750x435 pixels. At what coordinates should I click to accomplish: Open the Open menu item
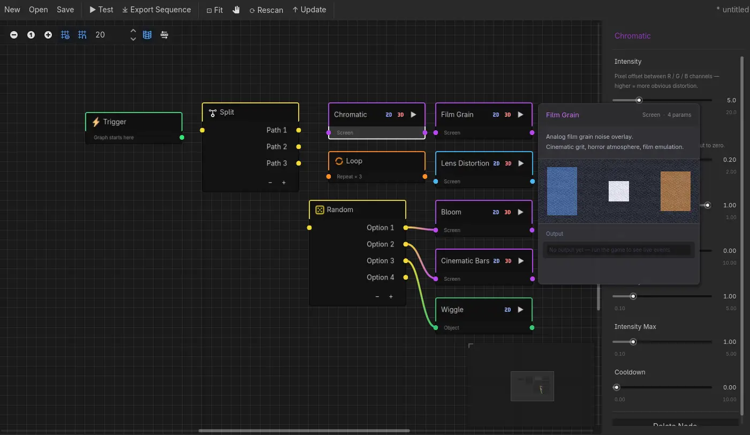coord(39,10)
